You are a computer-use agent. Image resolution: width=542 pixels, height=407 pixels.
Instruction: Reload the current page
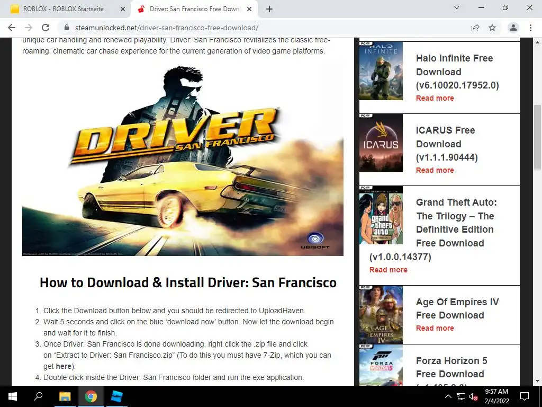click(x=46, y=28)
